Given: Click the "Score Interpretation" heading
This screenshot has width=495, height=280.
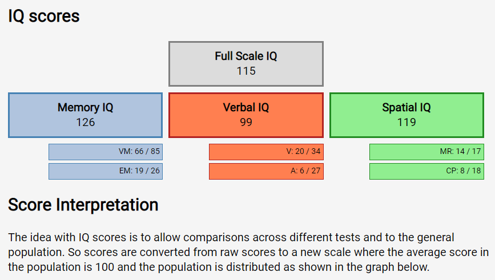Looking at the screenshot, I should [83, 204].
